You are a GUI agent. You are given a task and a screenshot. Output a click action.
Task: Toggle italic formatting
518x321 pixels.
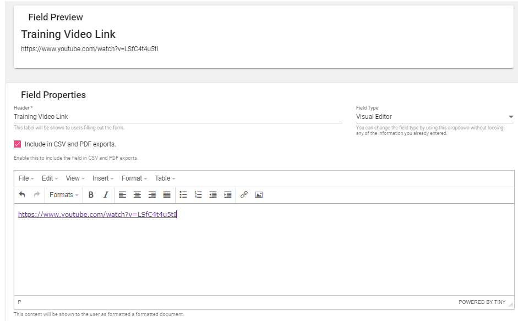pyautogui.click(x=106, y=195)
